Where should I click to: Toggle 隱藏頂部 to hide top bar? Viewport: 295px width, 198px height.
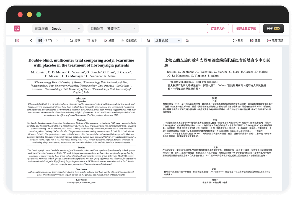point(275,40)
